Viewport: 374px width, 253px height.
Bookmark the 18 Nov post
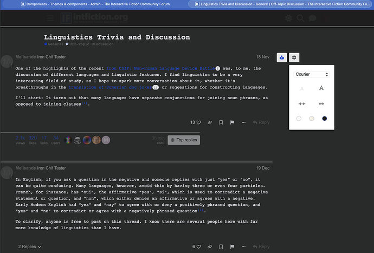[x=221, y=122]
